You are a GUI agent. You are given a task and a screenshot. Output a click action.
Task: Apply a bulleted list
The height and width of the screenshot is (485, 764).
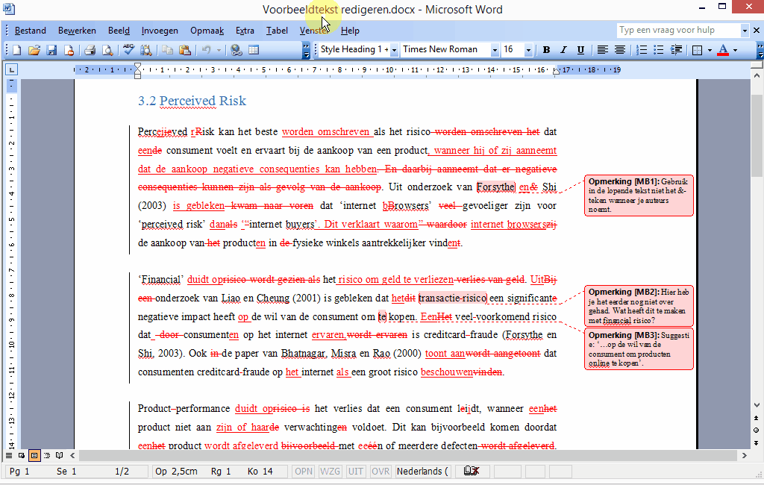[x=658, y=50]
